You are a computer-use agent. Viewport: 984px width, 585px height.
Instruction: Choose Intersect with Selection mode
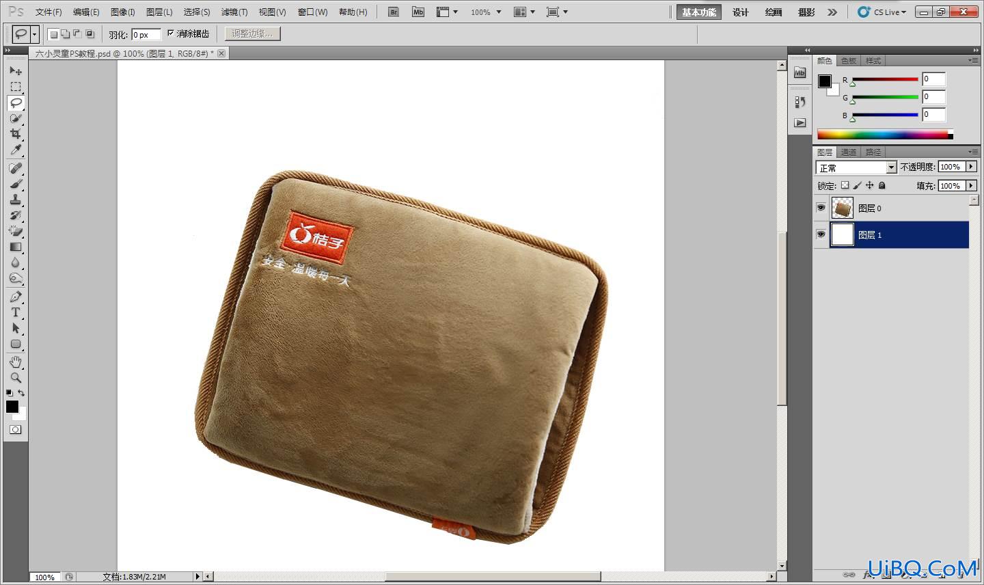point(90,33)
